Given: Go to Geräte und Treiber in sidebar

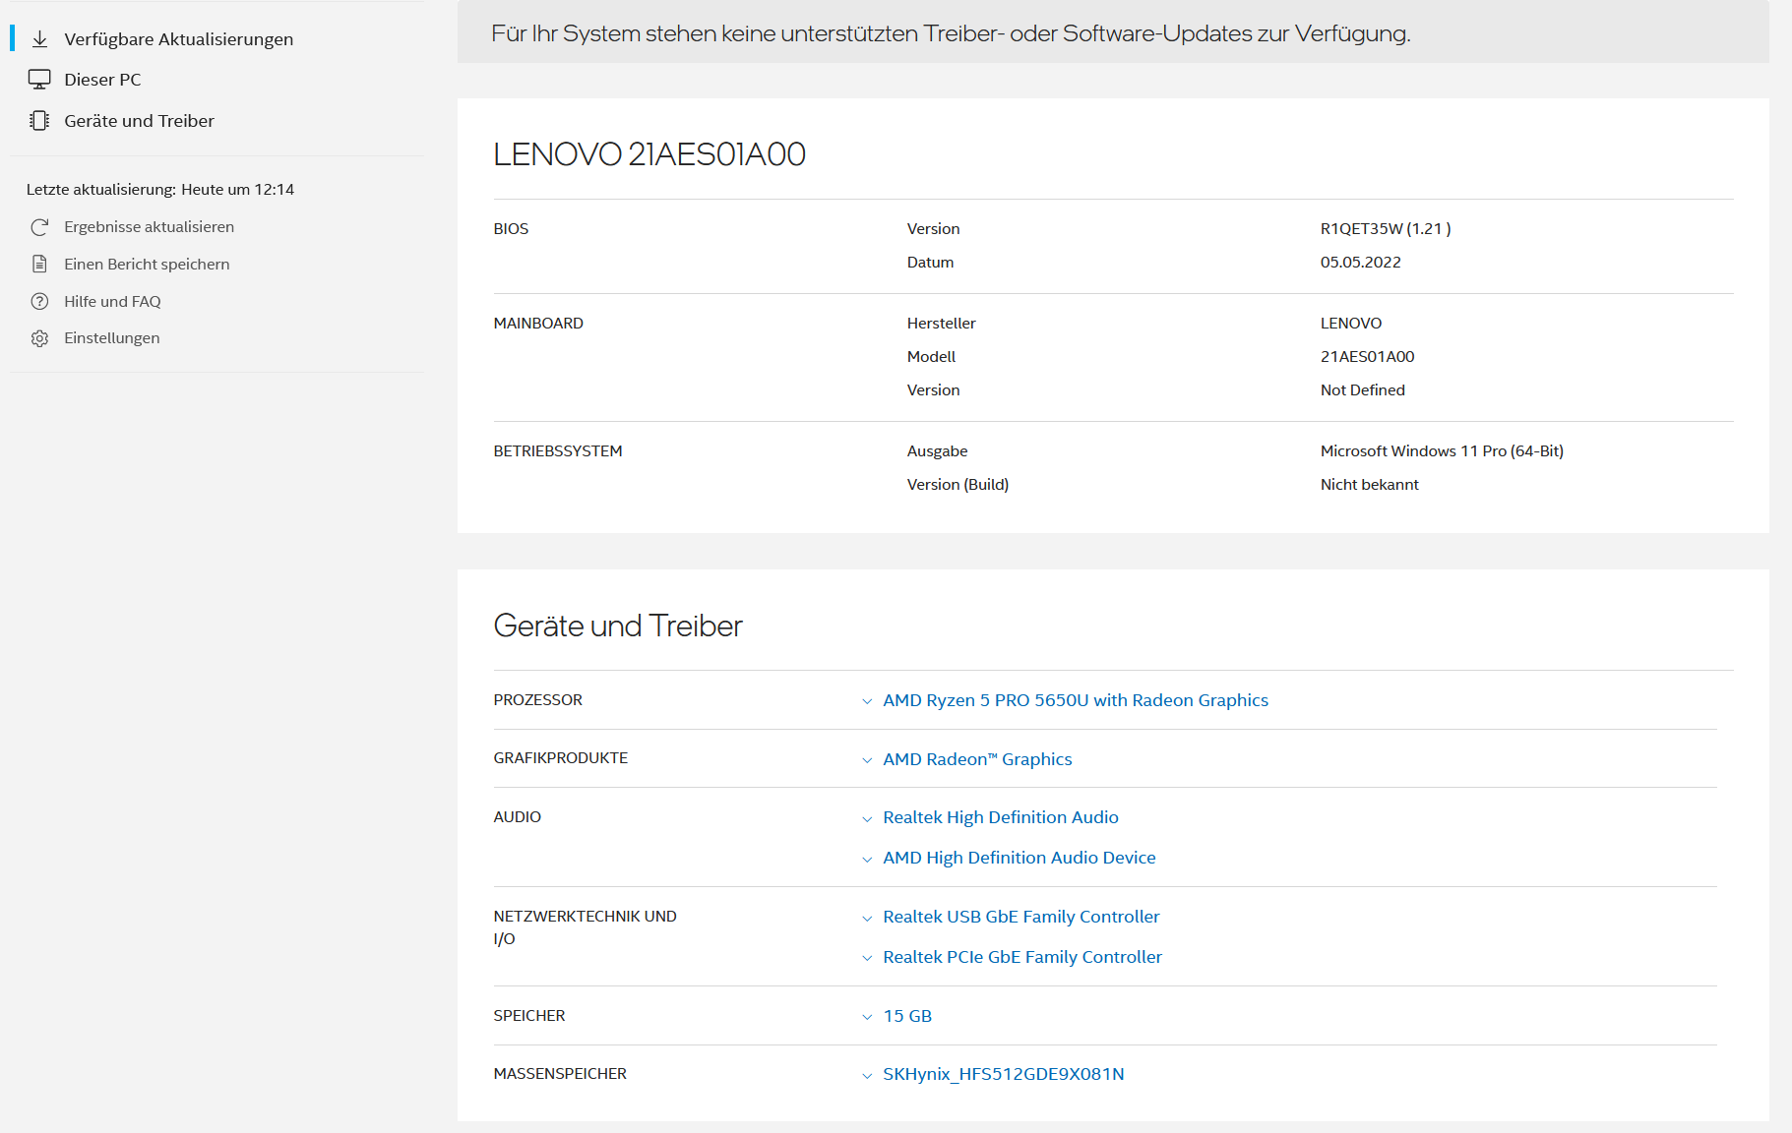Looking at the screenshot, I should 139,121.
